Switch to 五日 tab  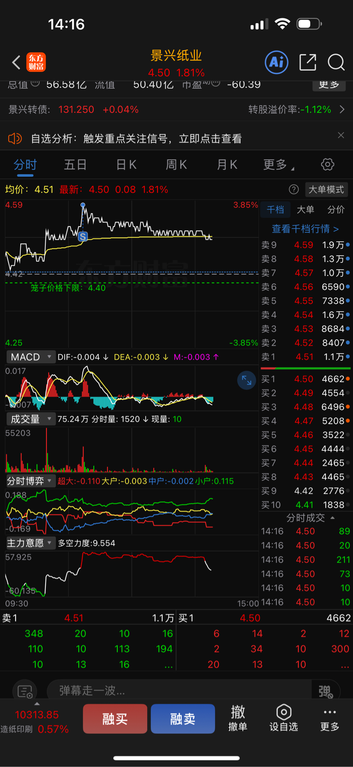75,164
